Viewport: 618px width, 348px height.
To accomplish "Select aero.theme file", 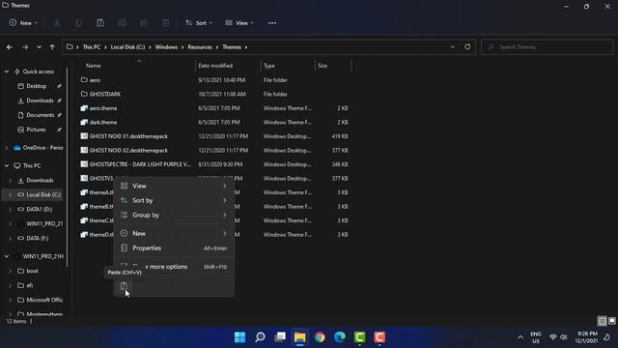I will 103,108.
